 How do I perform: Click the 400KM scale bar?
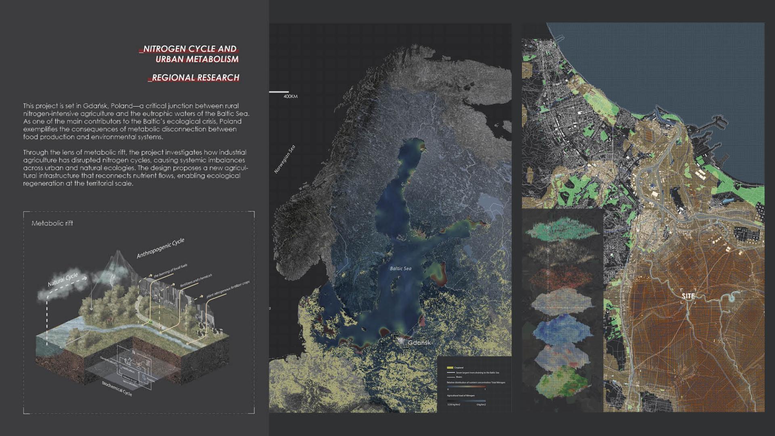(x=279, y=92)
